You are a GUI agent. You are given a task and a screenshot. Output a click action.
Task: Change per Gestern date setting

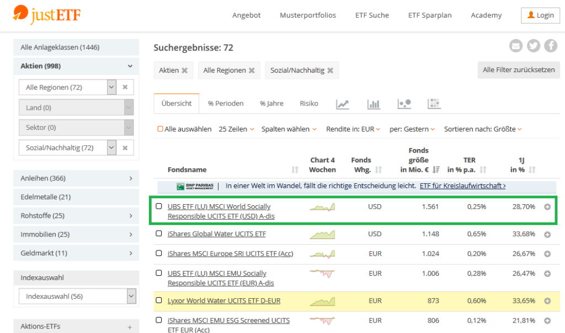(x=412, y=129)
